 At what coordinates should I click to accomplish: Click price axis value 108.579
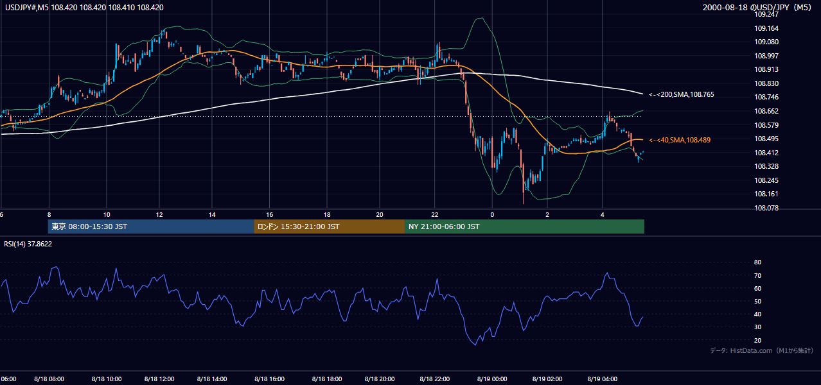pos(768,125)
